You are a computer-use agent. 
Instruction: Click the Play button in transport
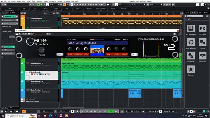point(111,111)
